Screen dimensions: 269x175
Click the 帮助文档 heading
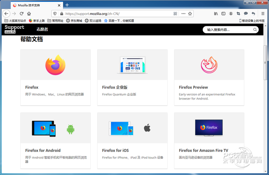click(x=32, y=39)
